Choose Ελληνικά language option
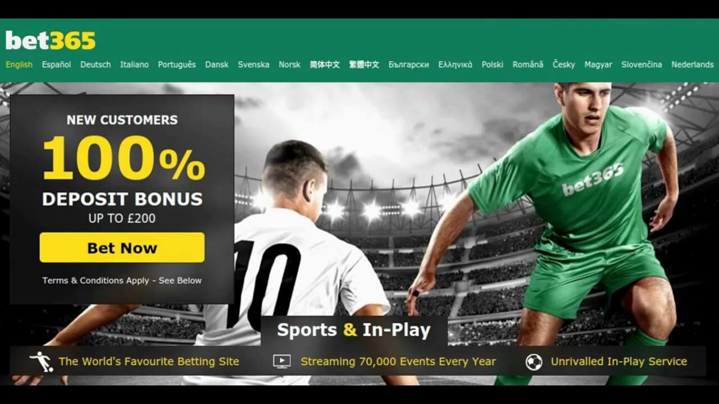The image size is (719, 404). coord(455,65)
